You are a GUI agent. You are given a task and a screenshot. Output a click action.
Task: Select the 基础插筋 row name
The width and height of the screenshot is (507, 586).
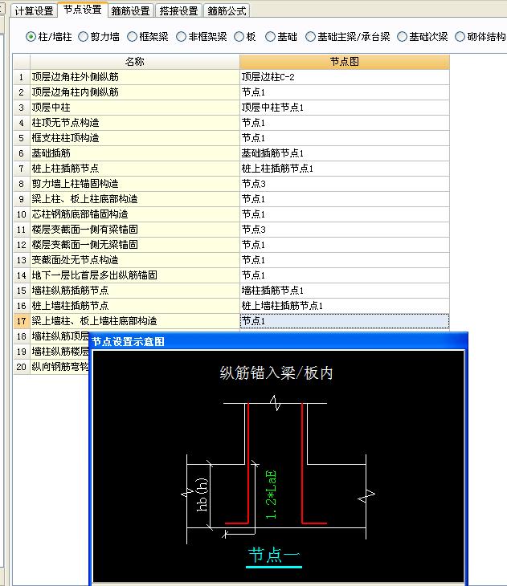click(135, 153)
